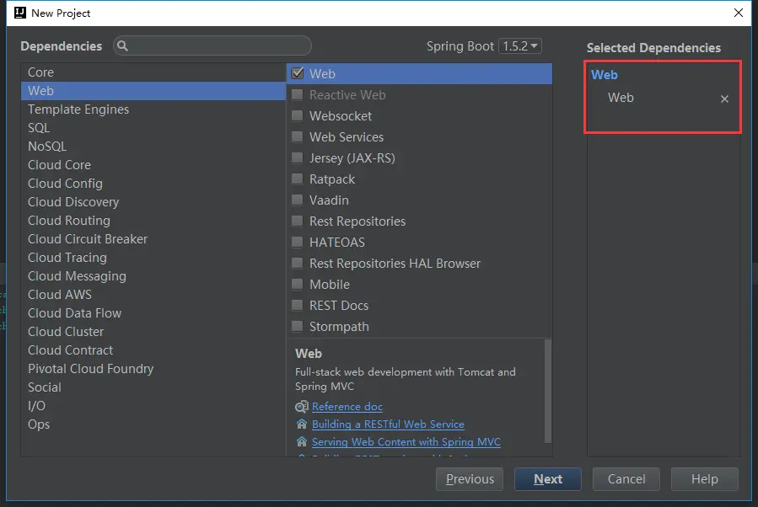Select the I/O category

pos(153,406)
